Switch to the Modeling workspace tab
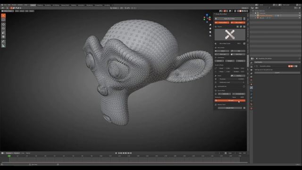Image resolution: width=302 pixels, height=170 pixels. tap(40, 5)
